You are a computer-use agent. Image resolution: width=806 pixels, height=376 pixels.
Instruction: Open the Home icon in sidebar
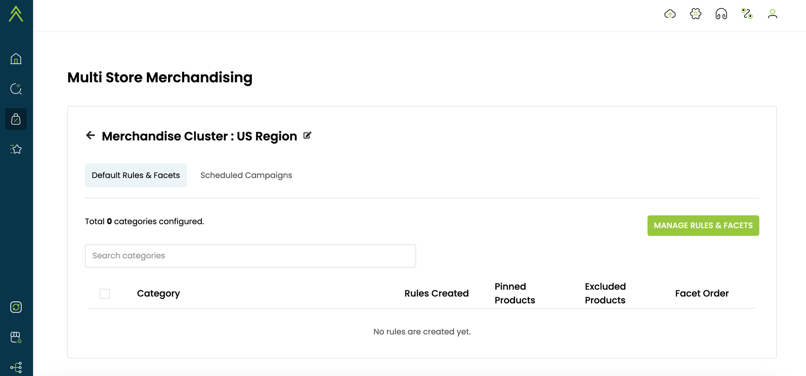tap(16, 59)
